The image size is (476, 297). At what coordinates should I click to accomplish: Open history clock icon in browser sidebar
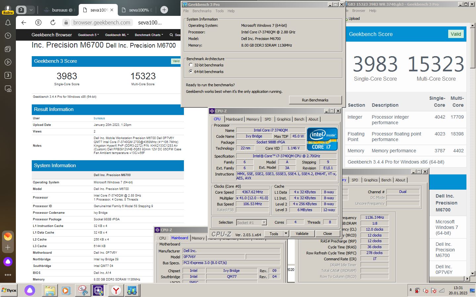pyautogui.click(x=8, y=36)
